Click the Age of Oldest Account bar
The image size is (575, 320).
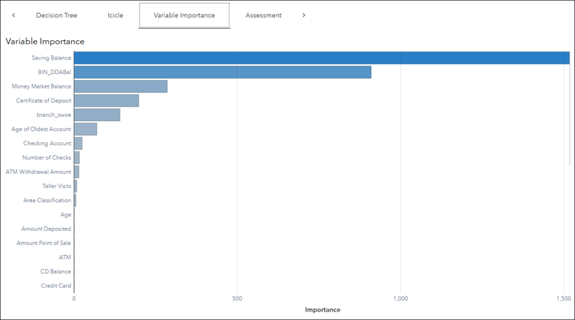85,129
